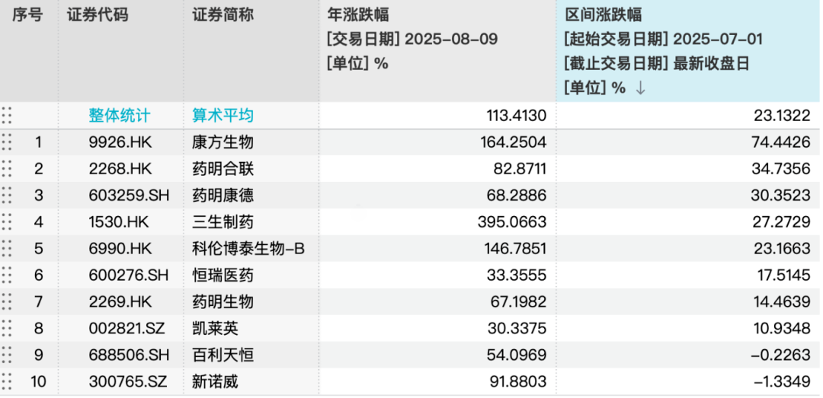
Task: Sort by 证券简称 column header
Action: (223, 14)
